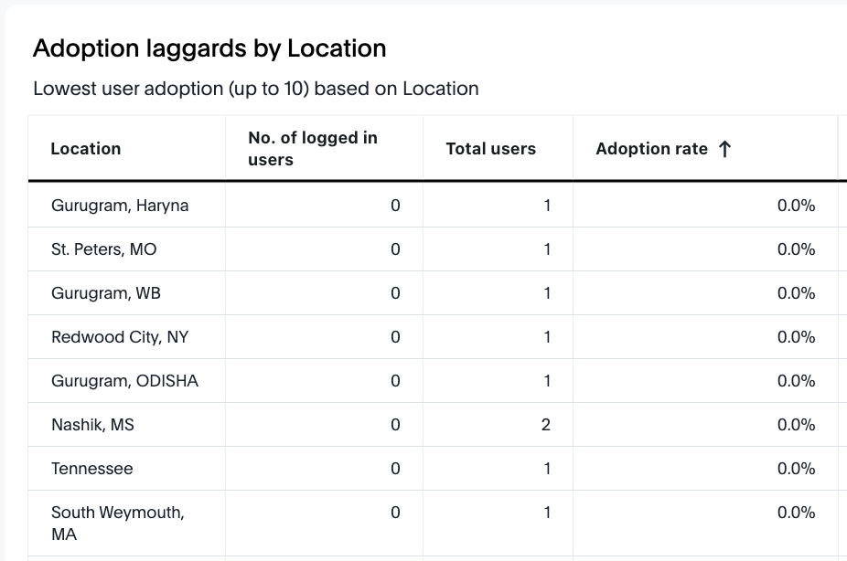The image size is (847, 561).
Task: Click South Weymouth adoption rate 0.0%
Action: pos(796,513)
